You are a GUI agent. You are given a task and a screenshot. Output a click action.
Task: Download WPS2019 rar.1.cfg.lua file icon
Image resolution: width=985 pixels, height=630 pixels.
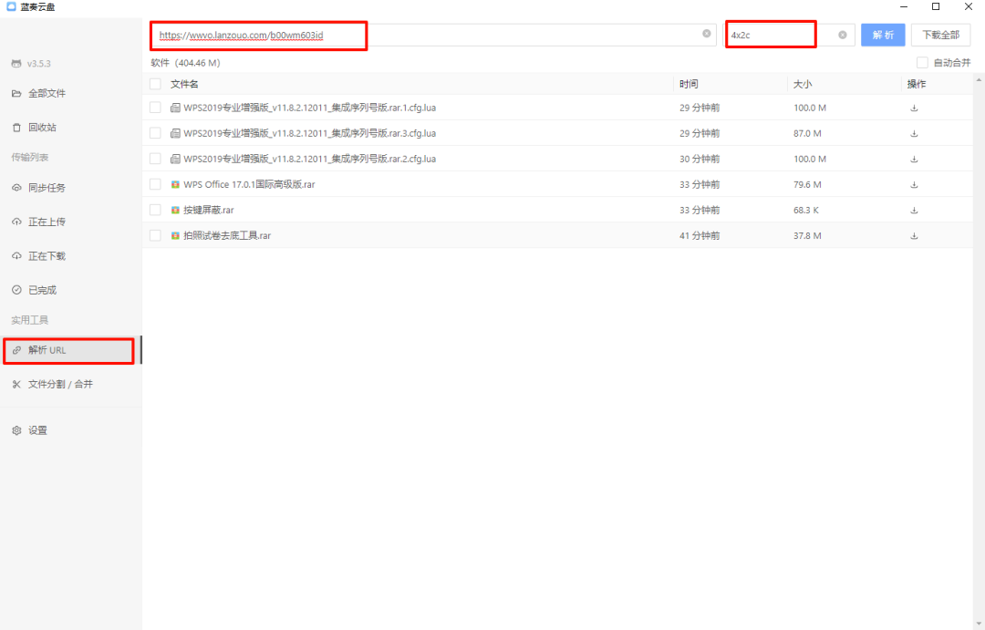(x=914, y=108)
